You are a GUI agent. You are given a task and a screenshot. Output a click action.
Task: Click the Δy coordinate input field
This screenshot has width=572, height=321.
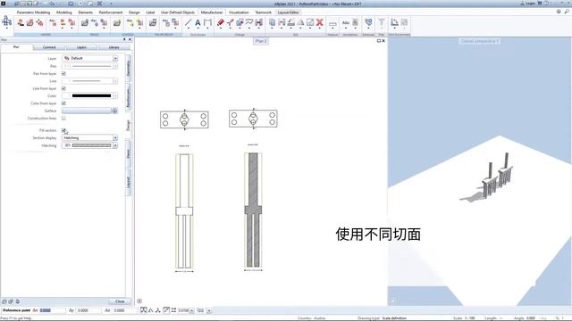(88, 310)
